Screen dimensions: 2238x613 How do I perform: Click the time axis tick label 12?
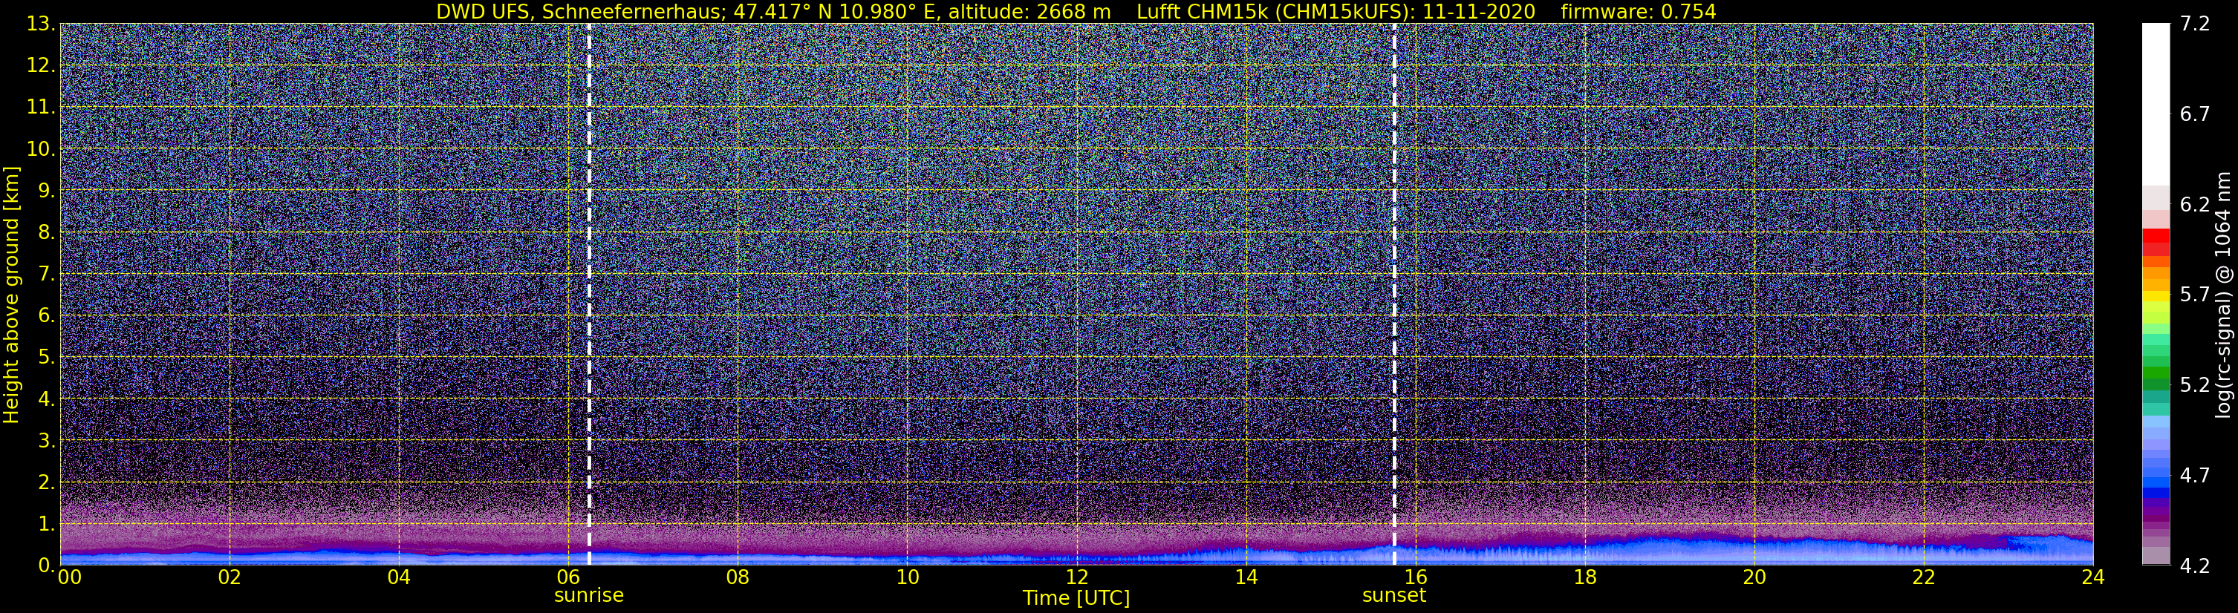pyautogui.click(x=1076, y=578)
